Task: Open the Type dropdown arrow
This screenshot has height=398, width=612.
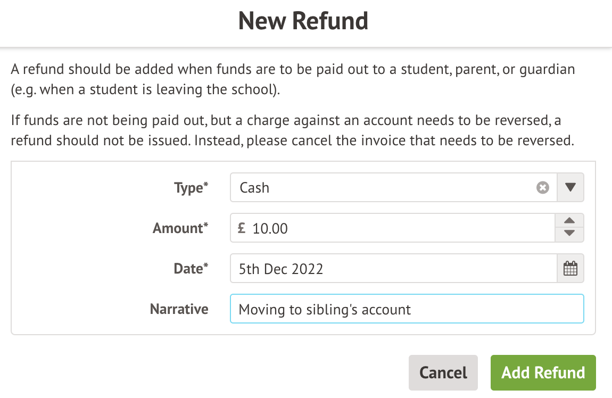Action: tap(570, 187)
